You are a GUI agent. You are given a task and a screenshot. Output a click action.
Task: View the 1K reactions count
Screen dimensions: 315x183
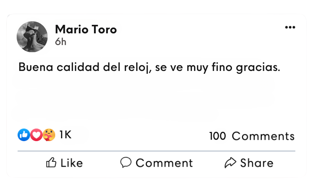65,135
